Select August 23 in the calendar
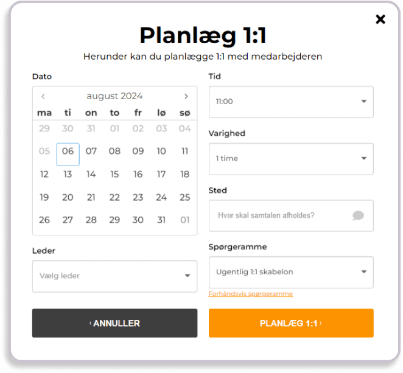The height and width of the screenshot is (373, 403). (x=138, y=197)
